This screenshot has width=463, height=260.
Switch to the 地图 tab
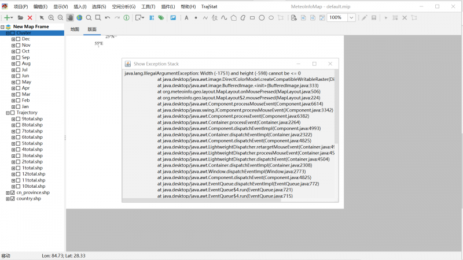[x=75, y=29]
